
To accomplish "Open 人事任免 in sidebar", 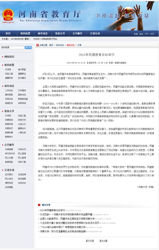I will [22, 133].
